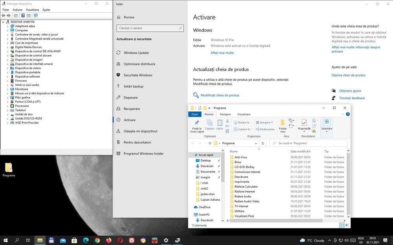Open the Programe folder on the desktop
This screenshot has width=393, height=245.
[x=9, y=170]
